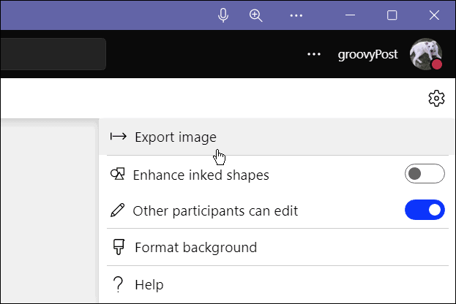Click the zoom magnifier icon in title bar

256,15
